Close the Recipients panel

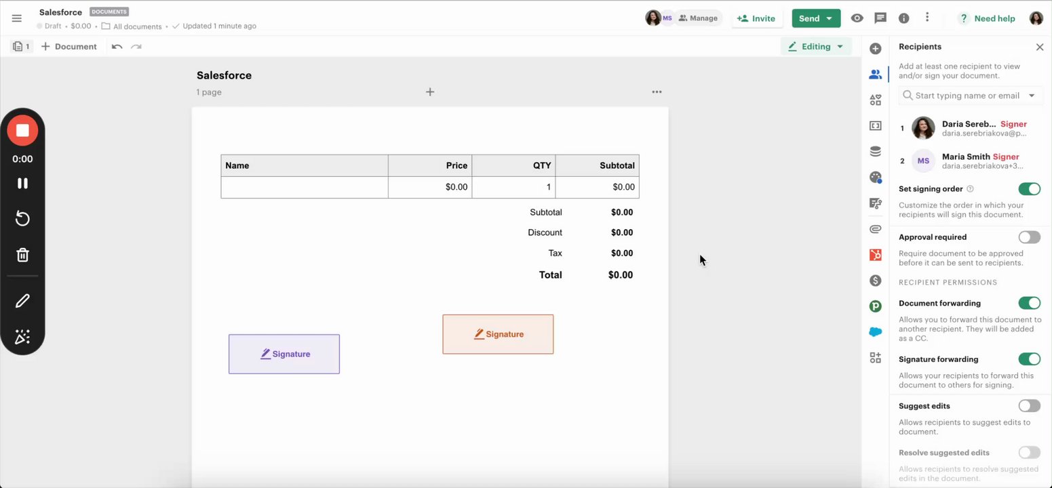[x=1040, y=47]
